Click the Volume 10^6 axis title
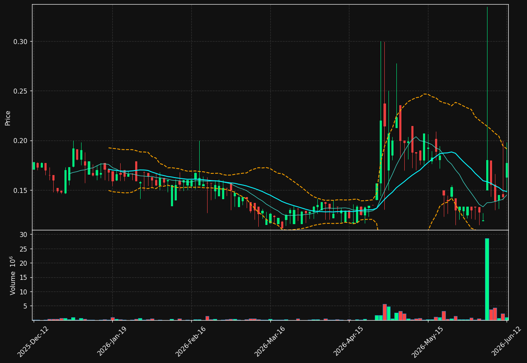This screenshot has height=363, width=527. (x=13, y=275)
